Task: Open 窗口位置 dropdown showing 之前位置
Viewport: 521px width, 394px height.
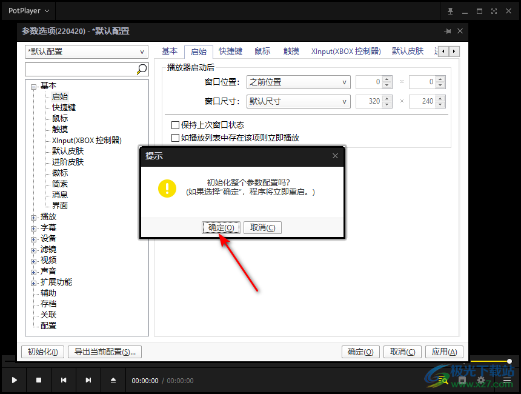Action: click(299, 82)
